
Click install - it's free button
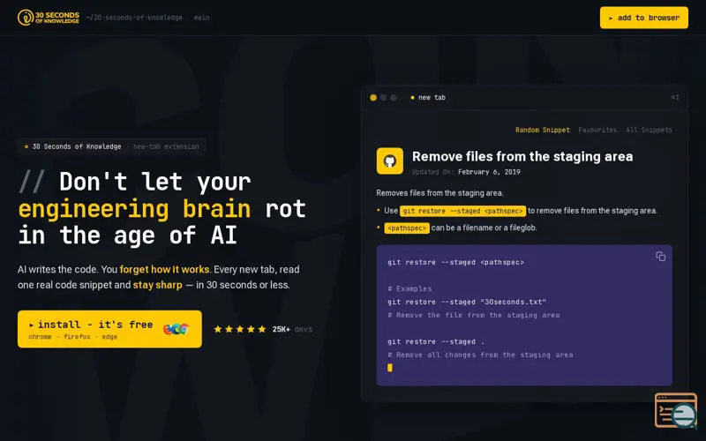[x=109, y=329]
